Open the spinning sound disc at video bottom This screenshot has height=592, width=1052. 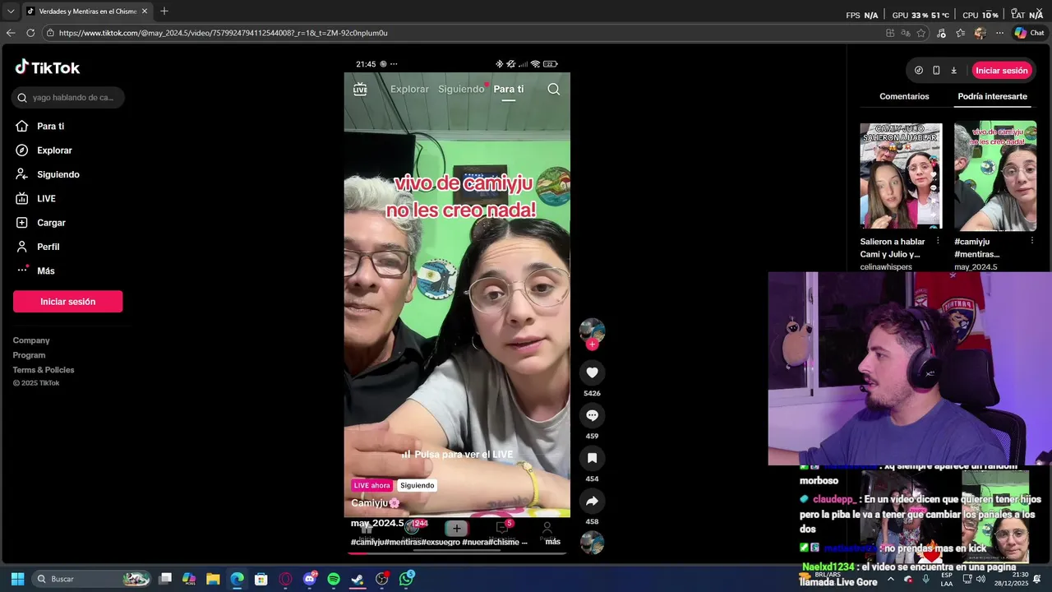point(592,543)
